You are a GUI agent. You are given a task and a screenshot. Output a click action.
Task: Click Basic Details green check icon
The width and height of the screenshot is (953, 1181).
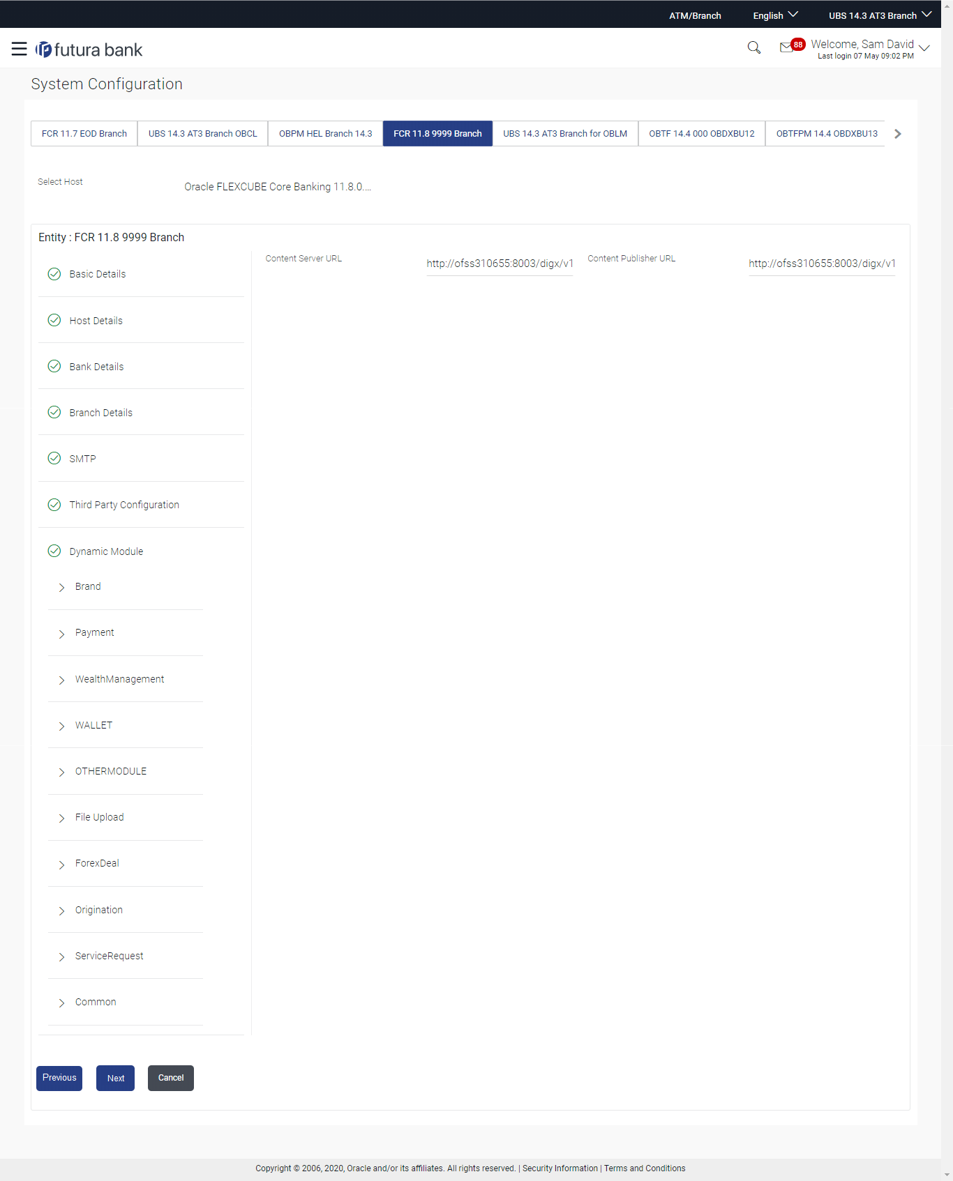click(54, 274)
